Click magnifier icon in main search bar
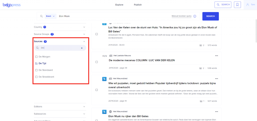257x121 pixels. (41, 16)
